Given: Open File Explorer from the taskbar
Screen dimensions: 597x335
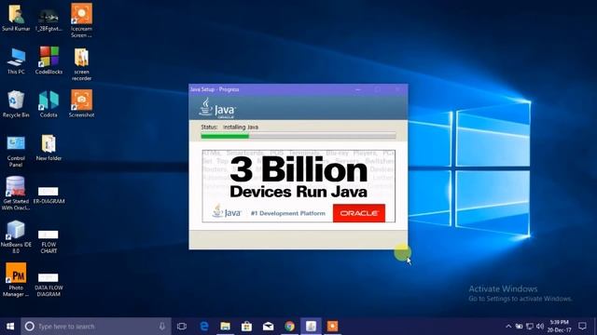Looking at the screenshot, I should tap(226, 327).
